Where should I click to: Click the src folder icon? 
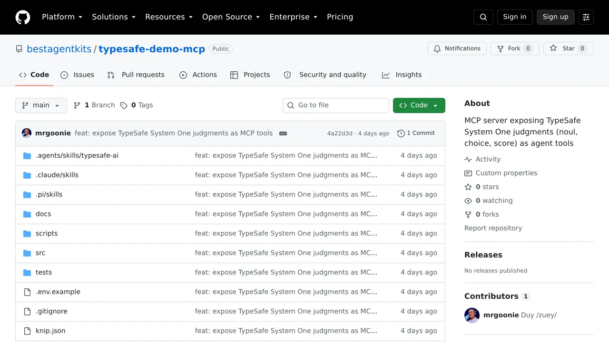pyautogui.click(x=27, y=253)
